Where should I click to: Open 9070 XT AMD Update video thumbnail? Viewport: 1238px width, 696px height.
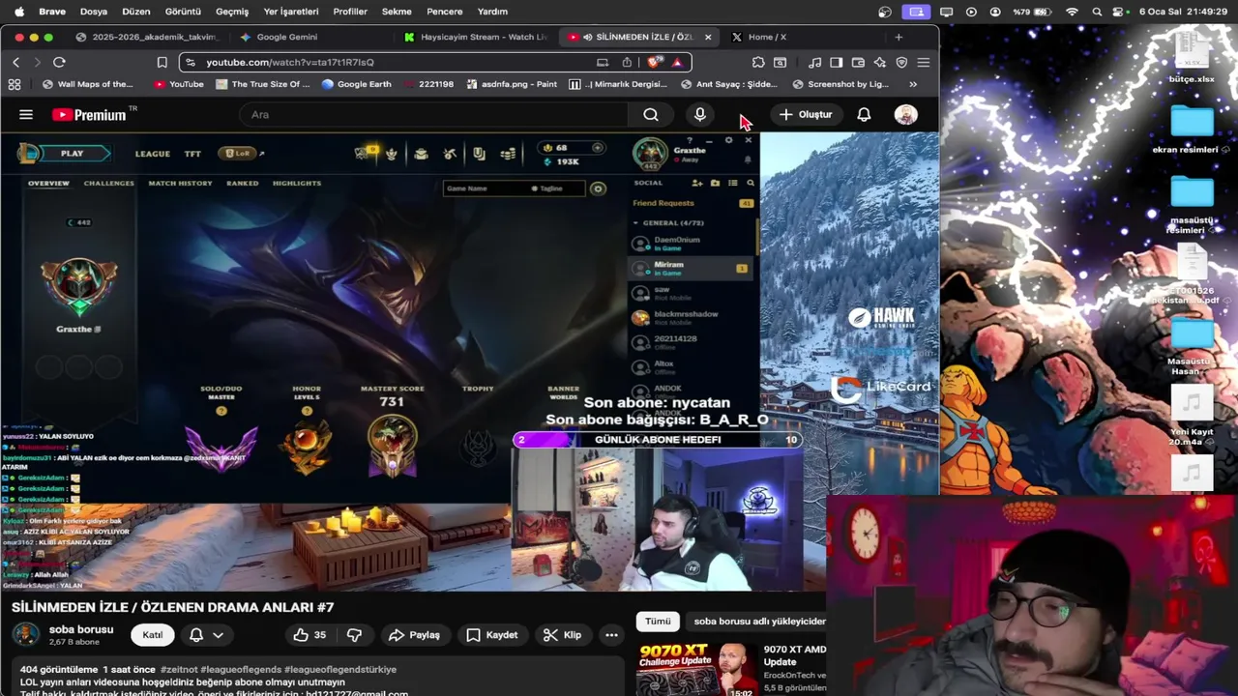(696, 669)
